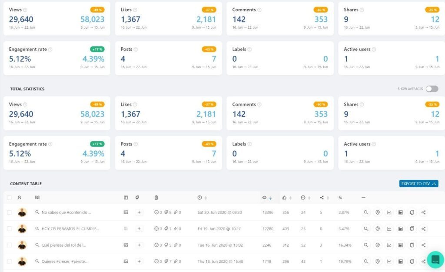This screenshot has width=445, height=272.
Task: Click the Export to CSV button
Action: pyautogui.click(x=418, y=184)
